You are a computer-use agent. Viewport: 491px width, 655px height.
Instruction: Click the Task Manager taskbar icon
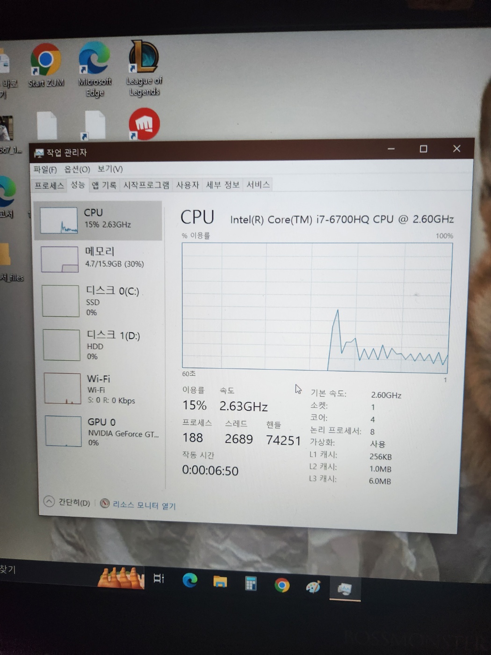pos(345,588)
